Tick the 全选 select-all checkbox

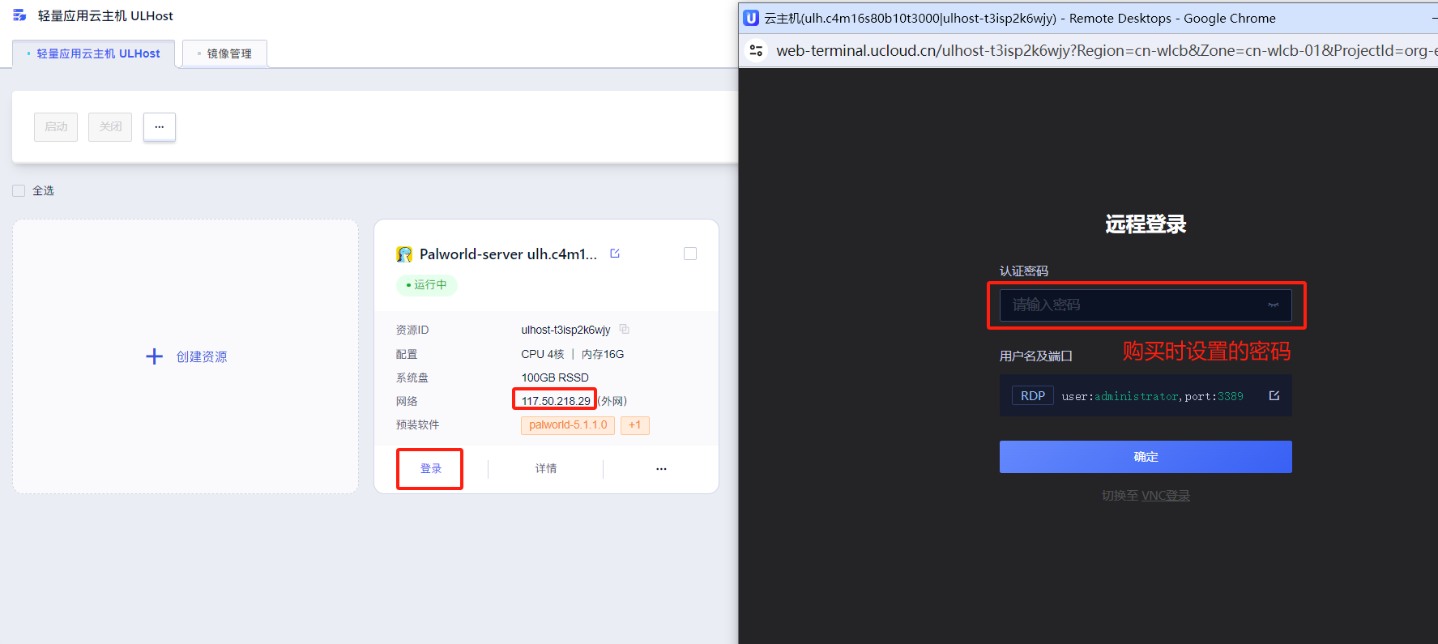(19, 190)
